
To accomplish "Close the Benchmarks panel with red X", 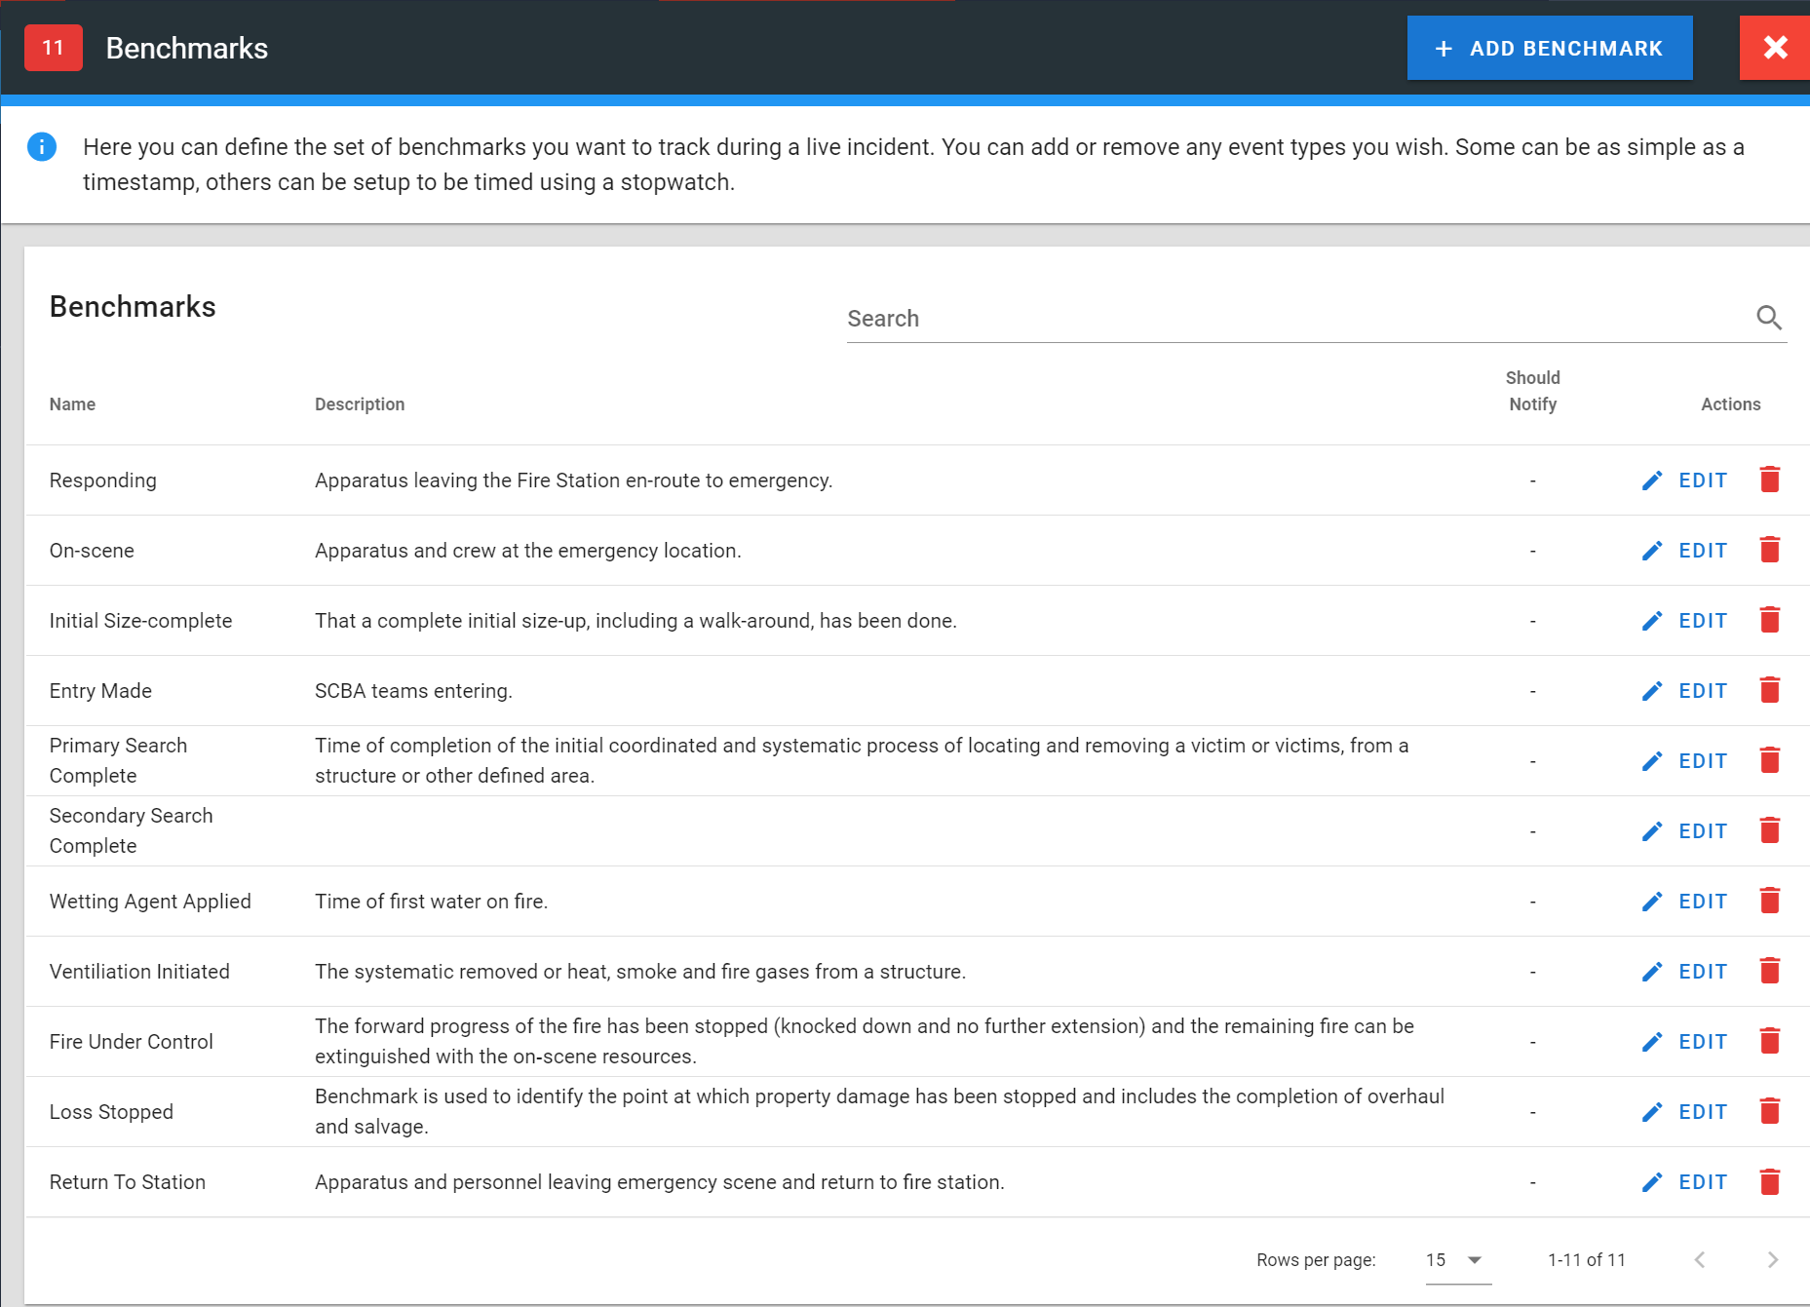I will point(1775,48).
